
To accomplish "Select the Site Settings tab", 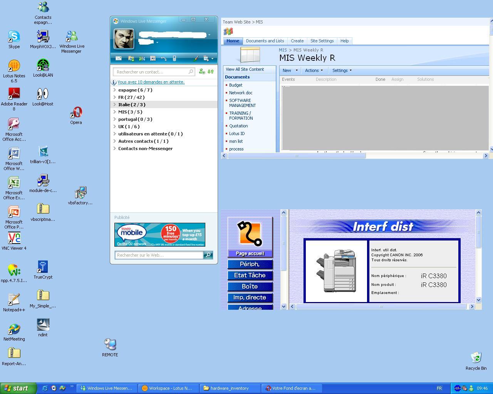I will [x=322, y=41].
